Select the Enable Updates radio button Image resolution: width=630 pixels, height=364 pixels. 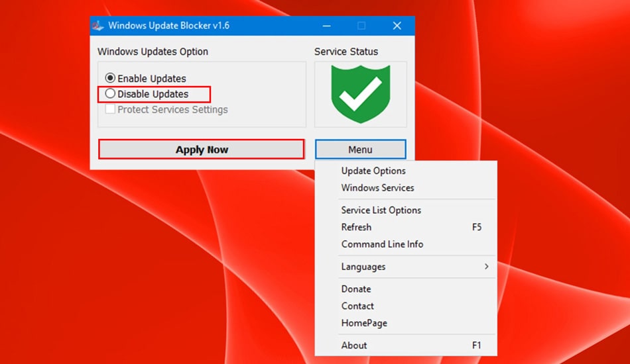[x=110, y=78]
